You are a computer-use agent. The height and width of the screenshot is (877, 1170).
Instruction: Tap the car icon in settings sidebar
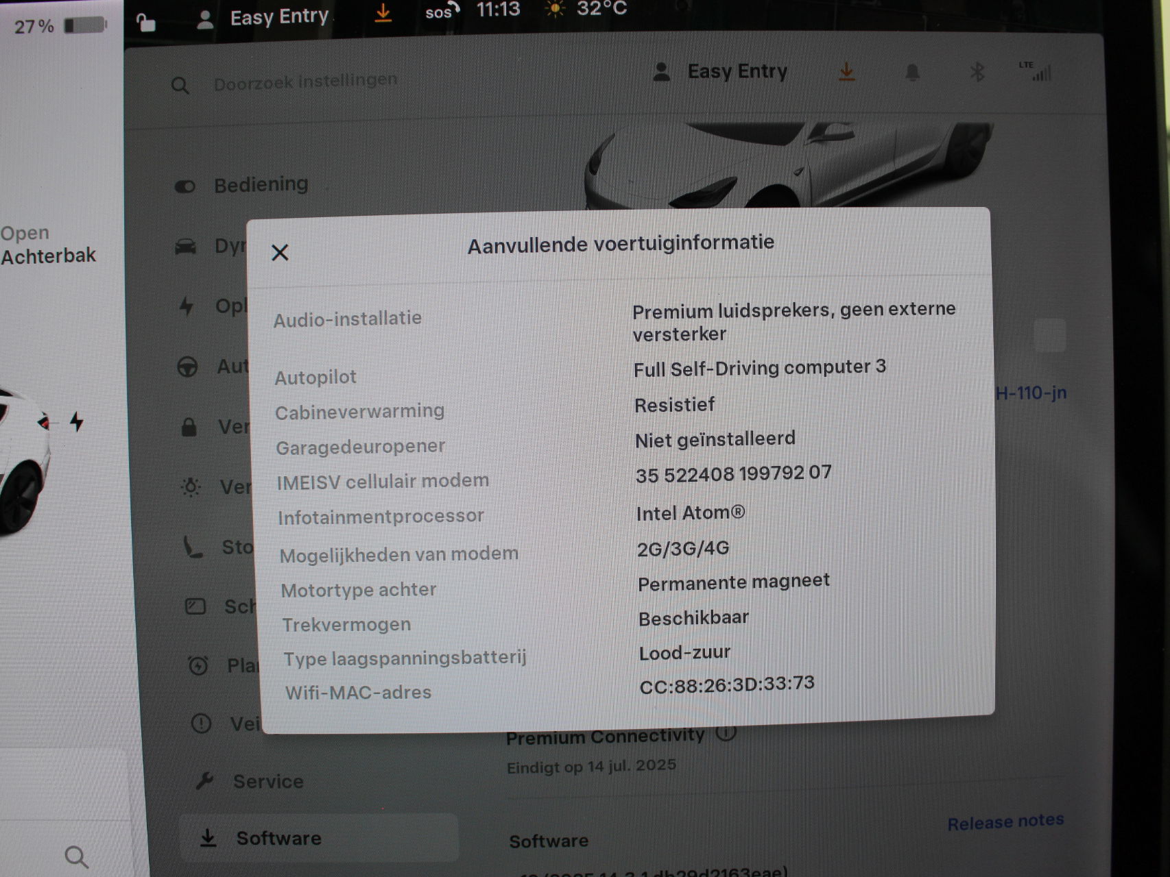click(x=186, y=247)
